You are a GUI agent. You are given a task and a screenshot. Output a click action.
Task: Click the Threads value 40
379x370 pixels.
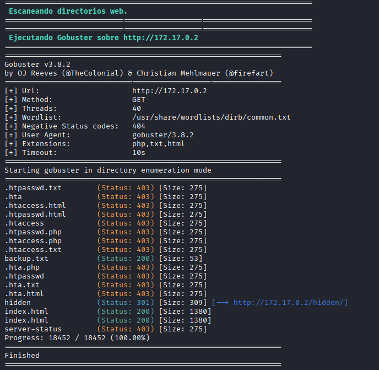[x=137, y=109]
